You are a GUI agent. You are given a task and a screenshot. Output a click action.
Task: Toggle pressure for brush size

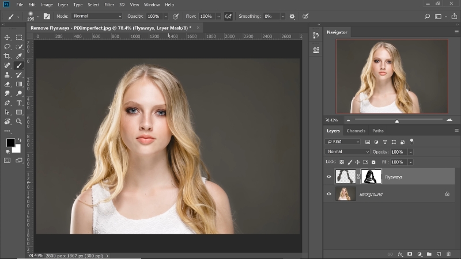click(305, 17)
